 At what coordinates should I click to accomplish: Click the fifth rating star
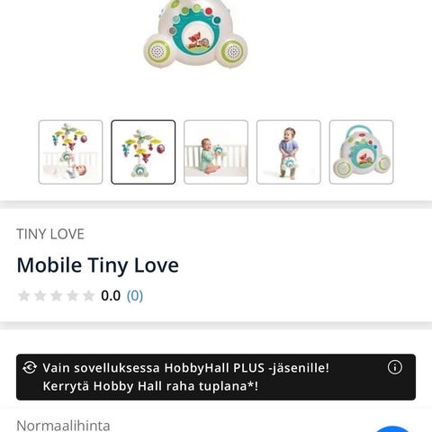tap(89, 296)
